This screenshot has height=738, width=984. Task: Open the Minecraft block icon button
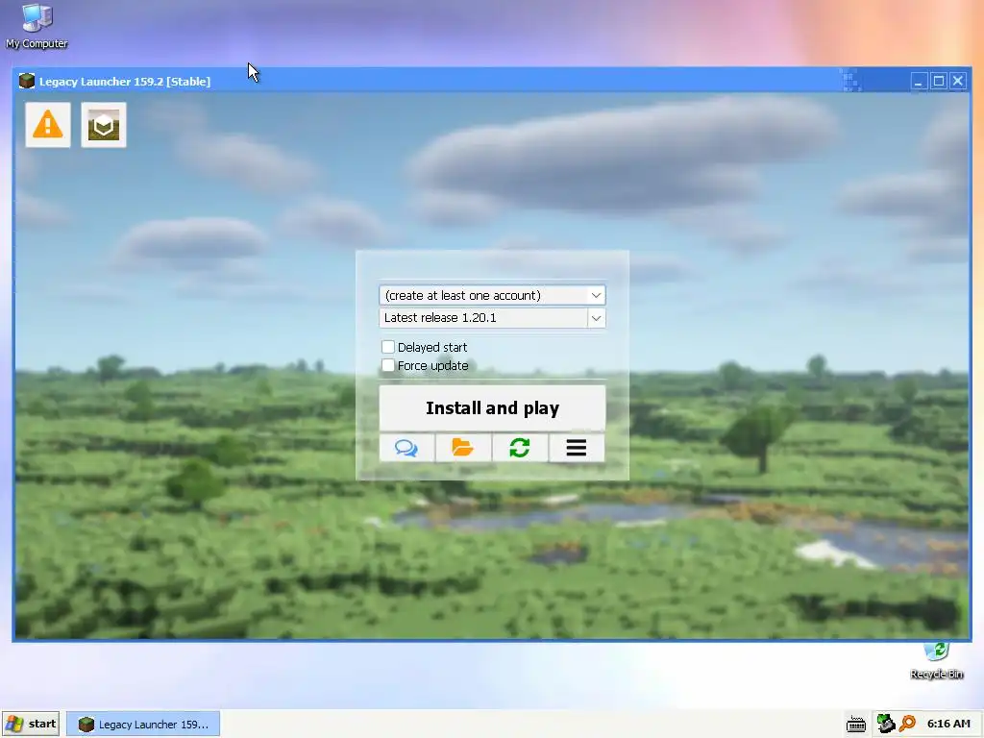[x=104, y=126]
